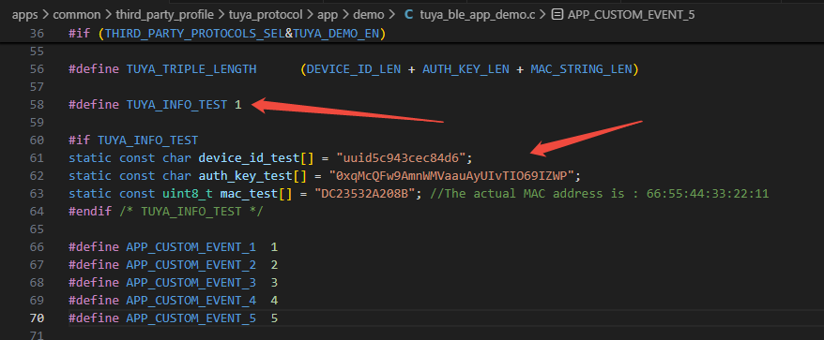Click line number 58 in gutter

coord(38,104)
